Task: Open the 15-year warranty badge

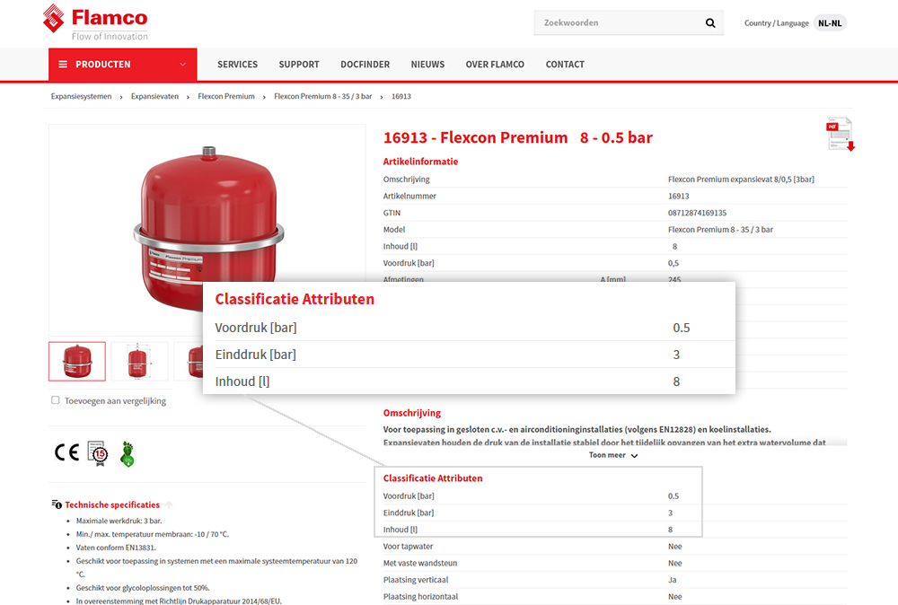Action: (x=97, y=452)
